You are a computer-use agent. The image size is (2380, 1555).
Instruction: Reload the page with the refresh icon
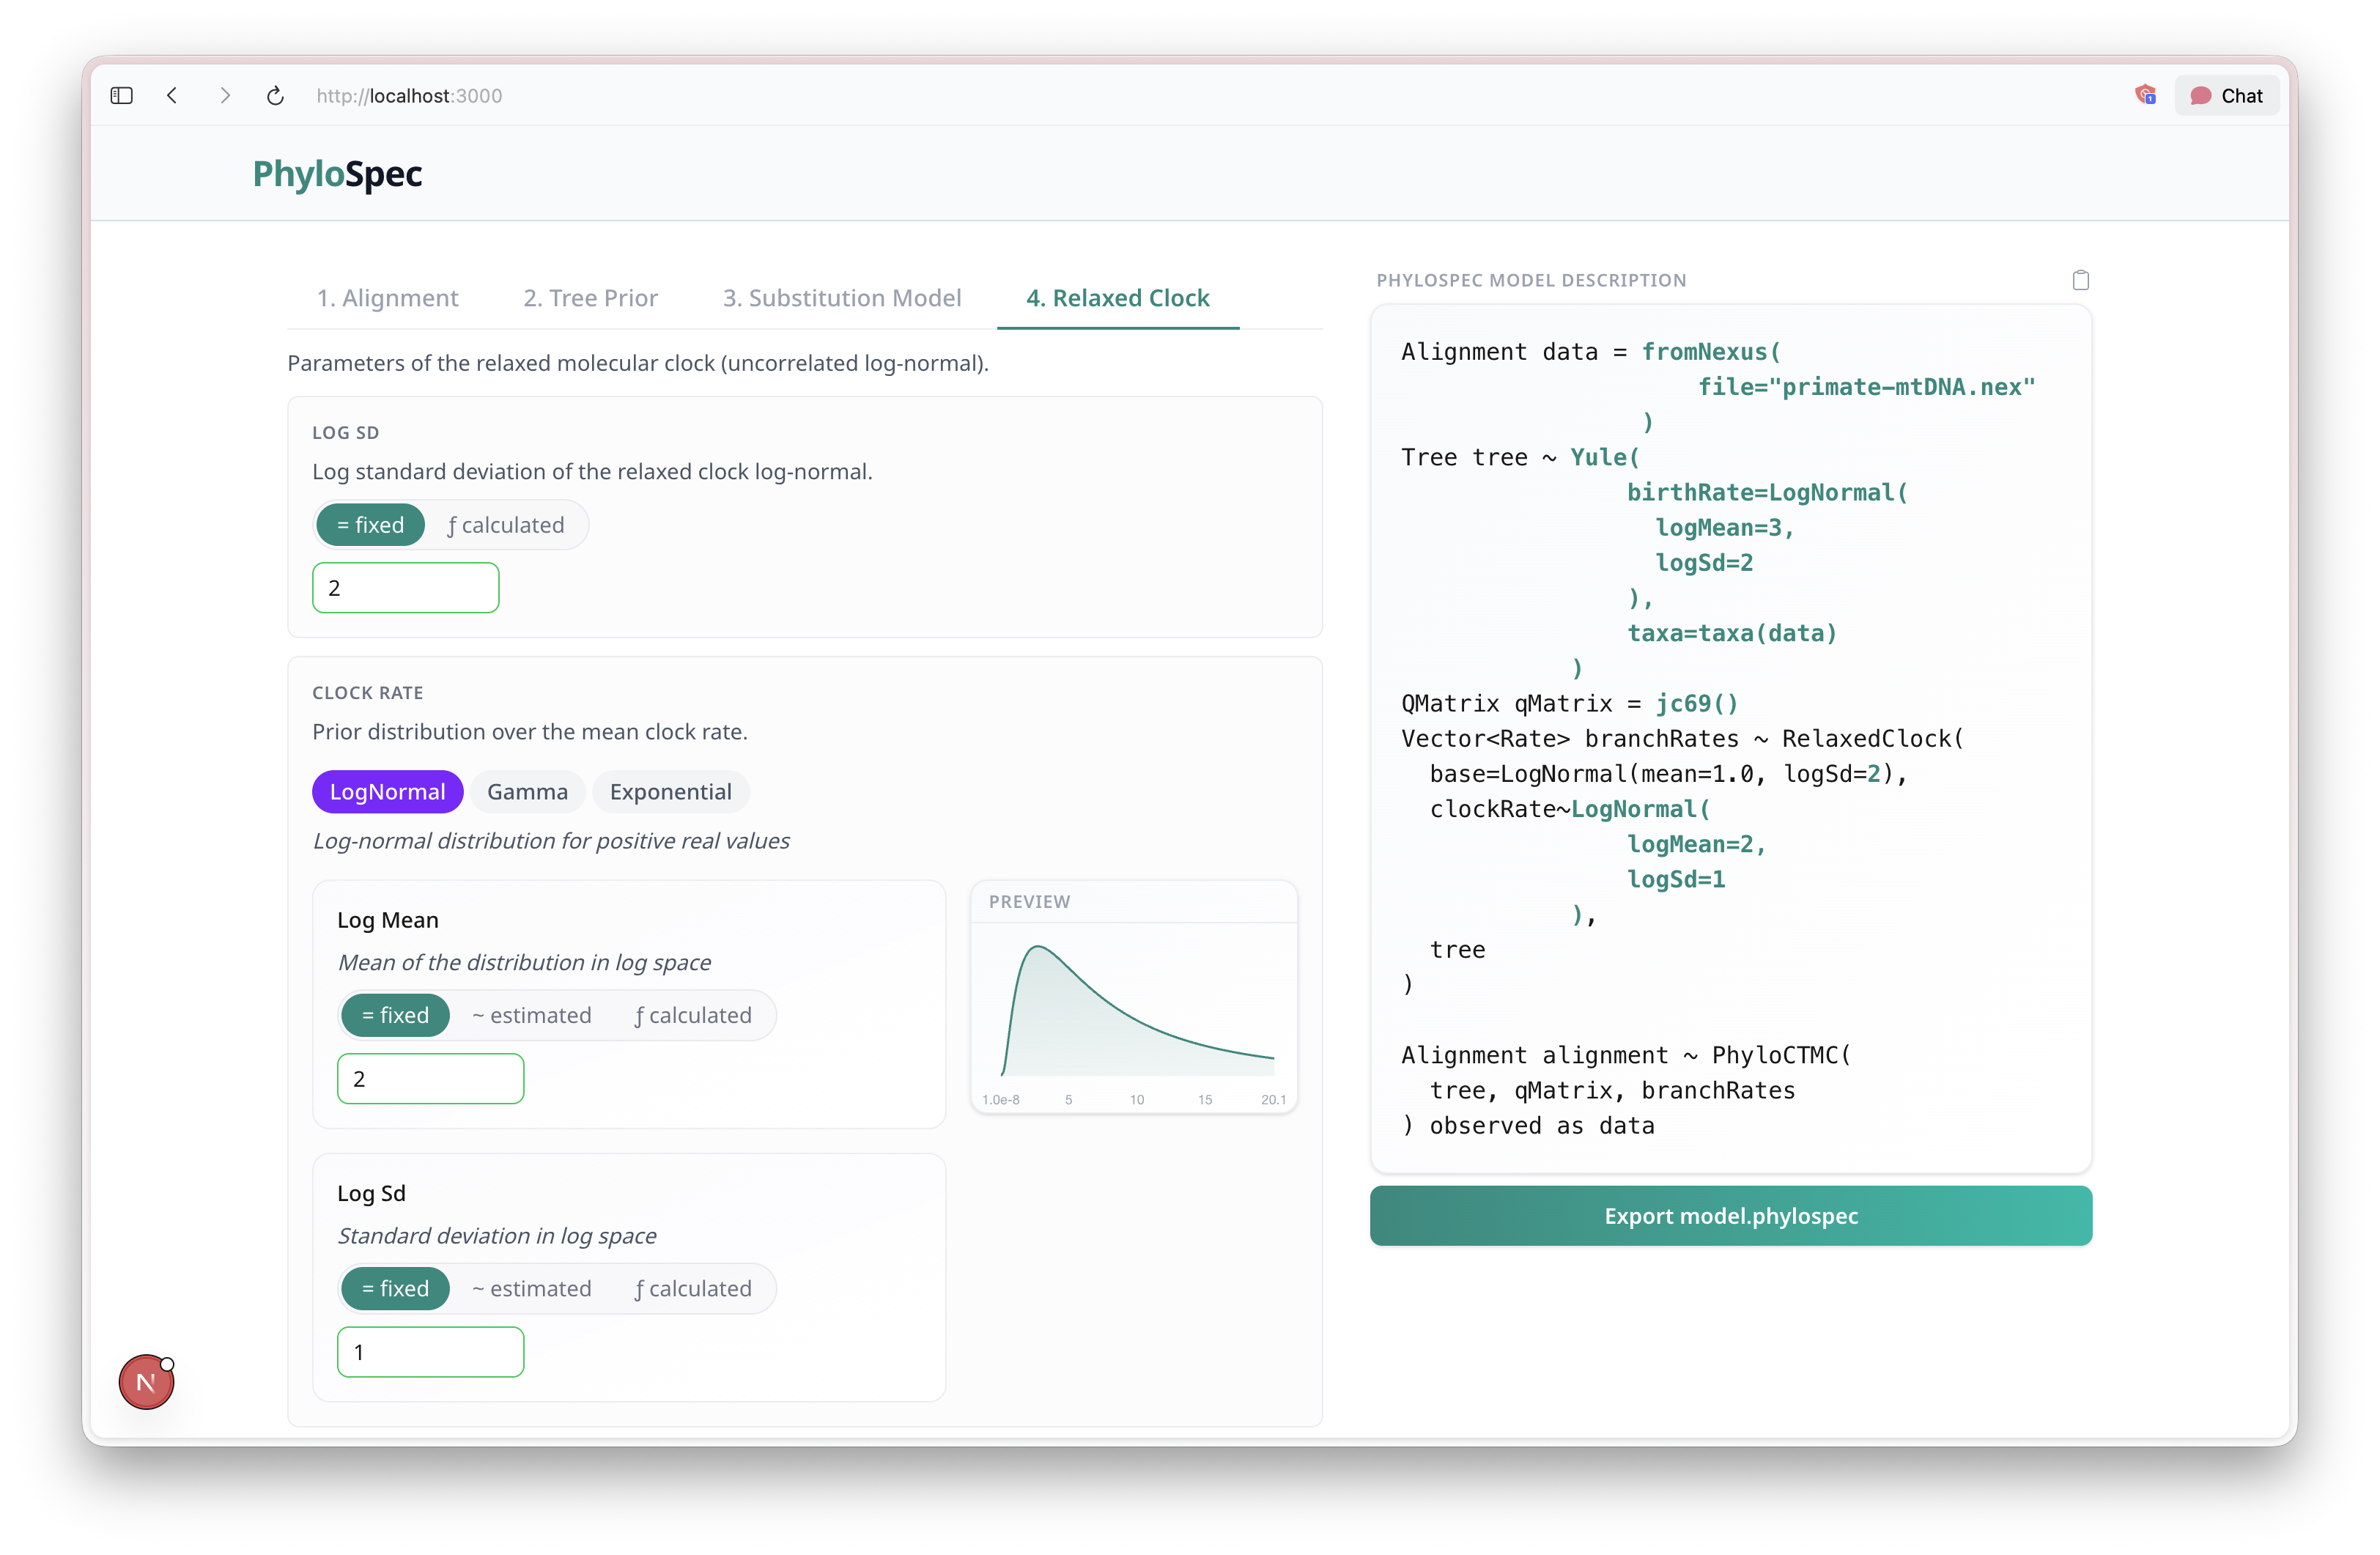coord(276,96)
